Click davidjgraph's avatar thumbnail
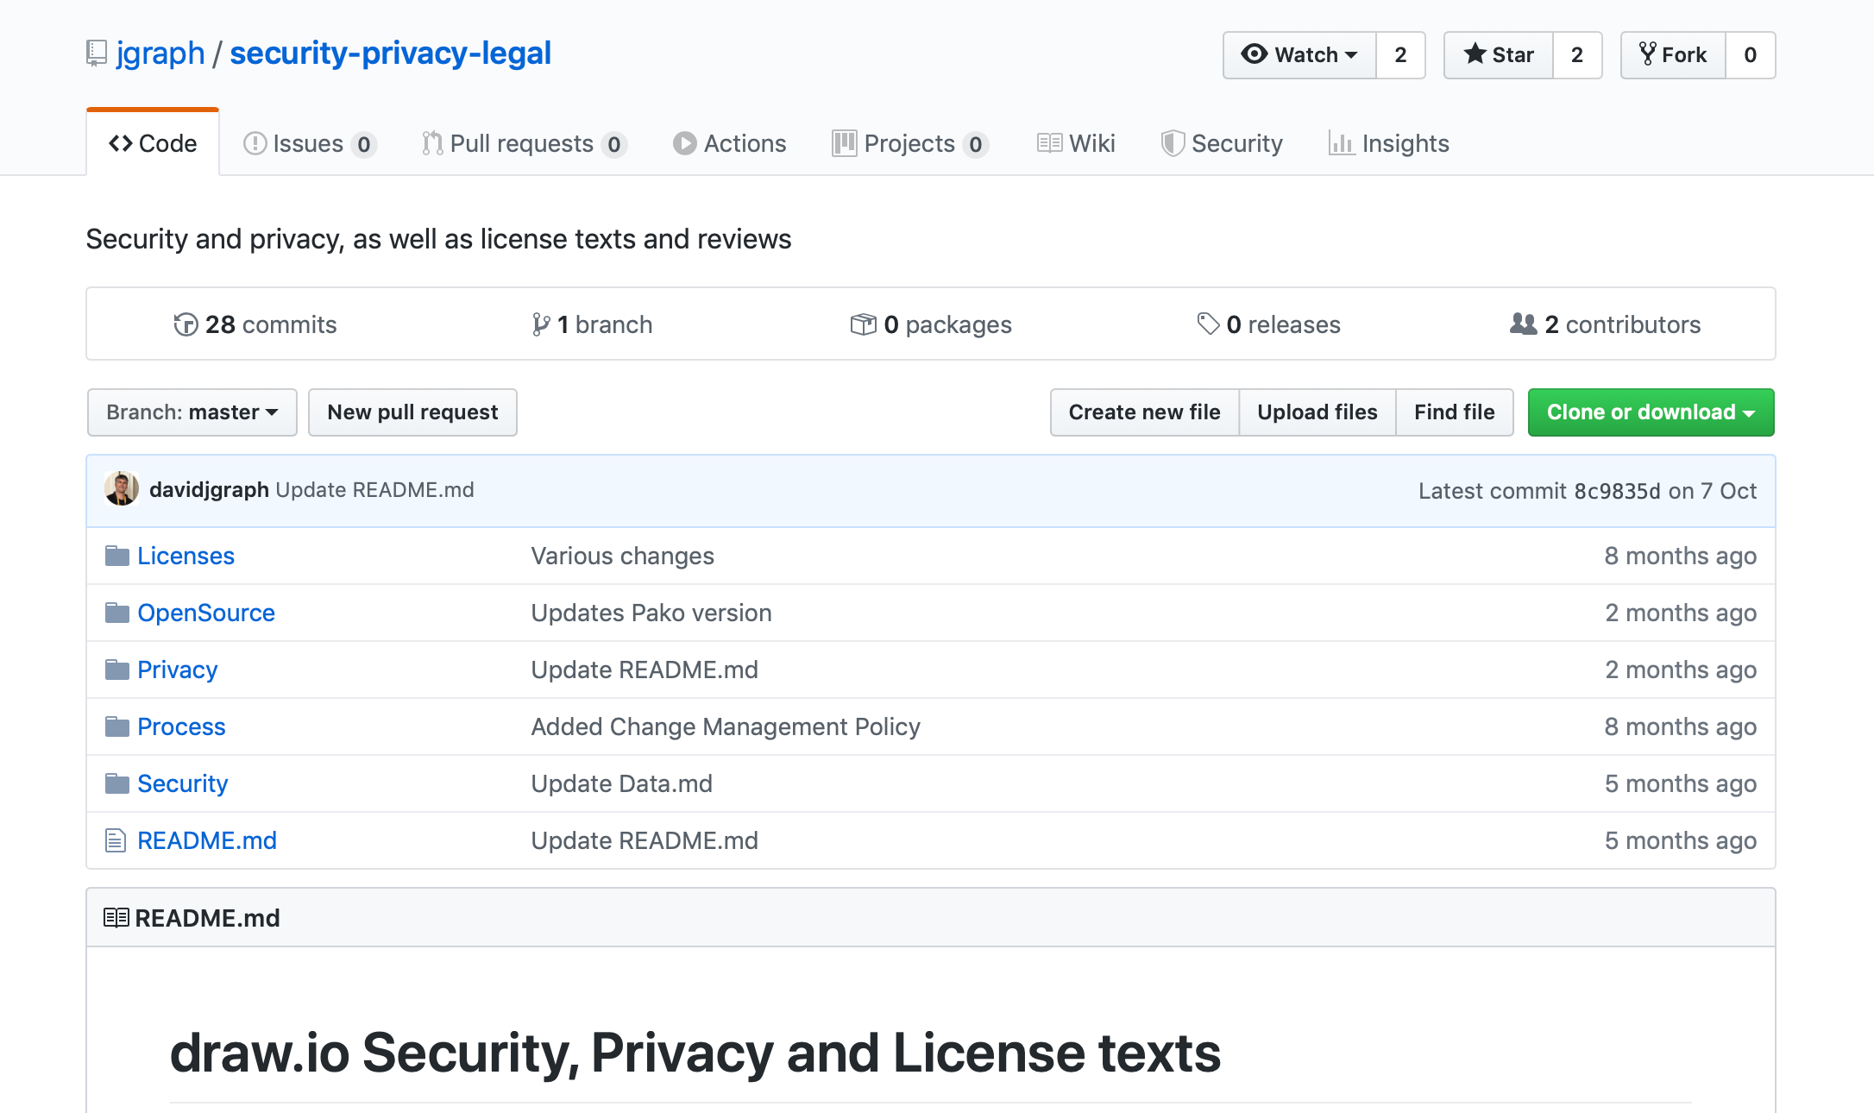Image resolution: width=1874 pixels, height=1113 pixels. pos(122,488)
